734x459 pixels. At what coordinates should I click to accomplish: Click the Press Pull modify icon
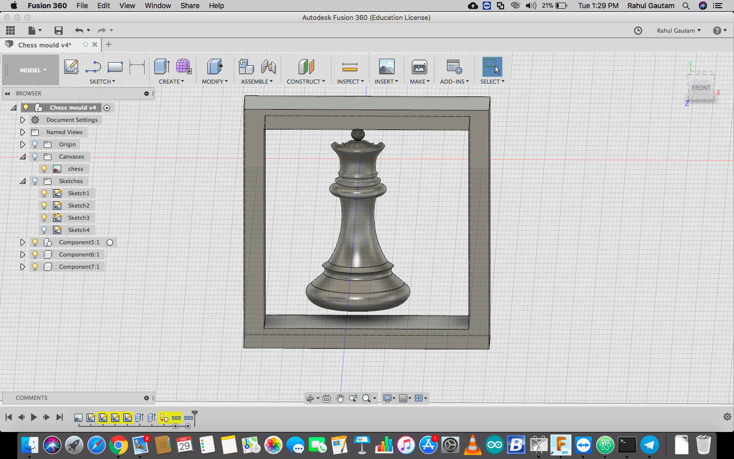pos(215,67)
